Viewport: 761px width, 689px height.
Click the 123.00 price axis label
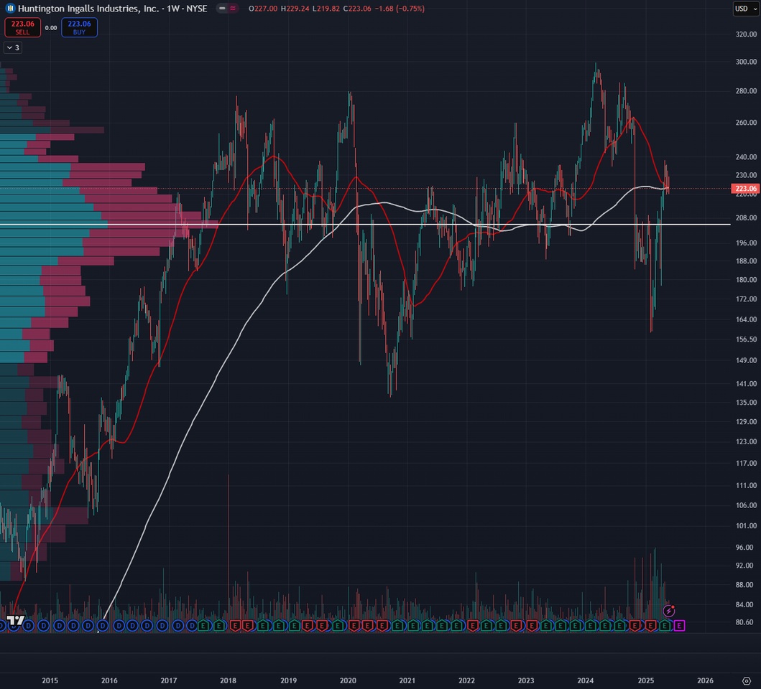[x=746, y=441]
